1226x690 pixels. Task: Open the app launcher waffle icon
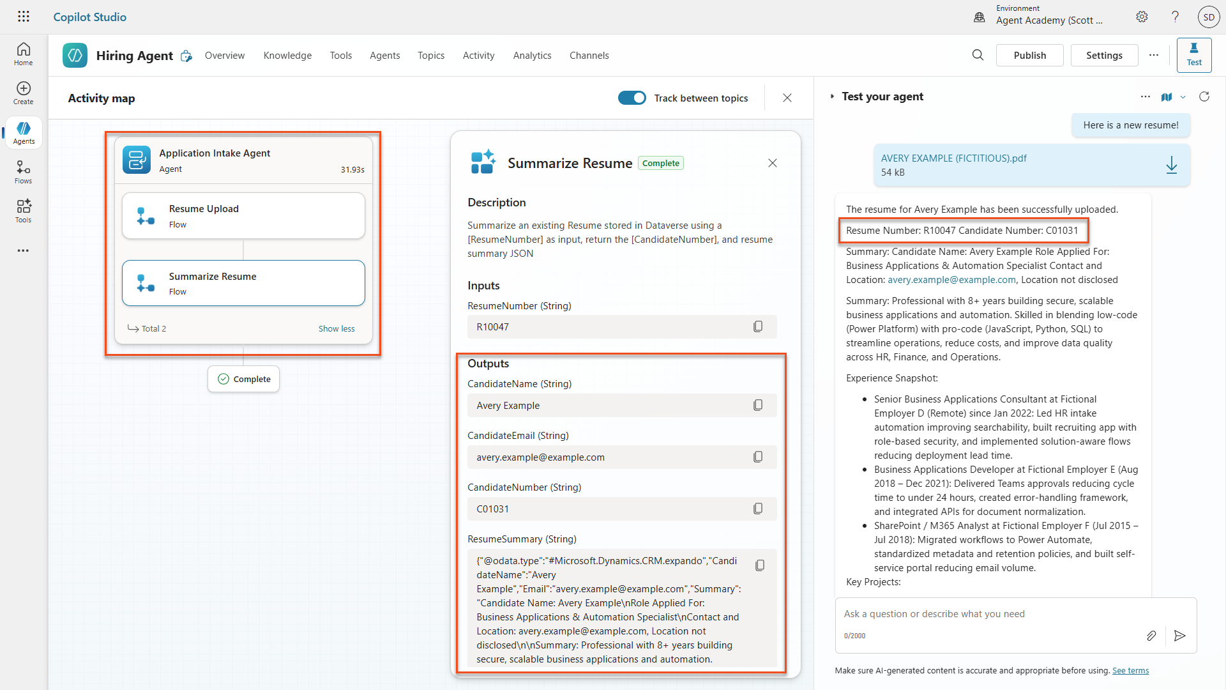[x=24, y=17]
